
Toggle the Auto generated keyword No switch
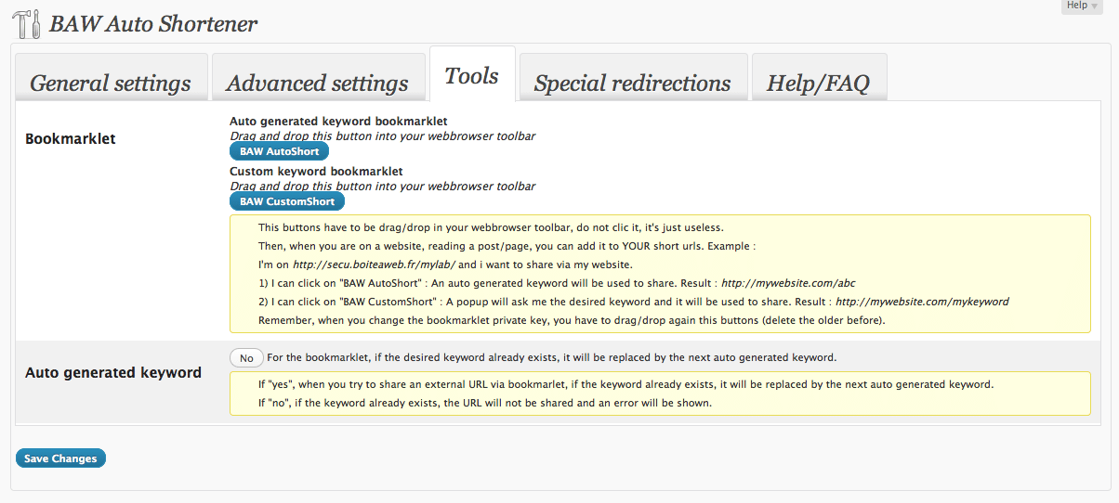click(246, 358)
